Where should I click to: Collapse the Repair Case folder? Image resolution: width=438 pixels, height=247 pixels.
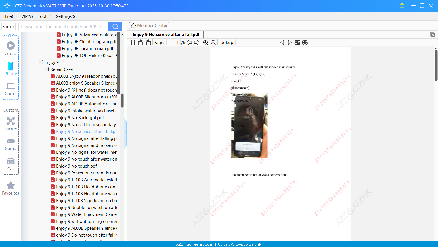pyautogui.click(x=47, y=69)
